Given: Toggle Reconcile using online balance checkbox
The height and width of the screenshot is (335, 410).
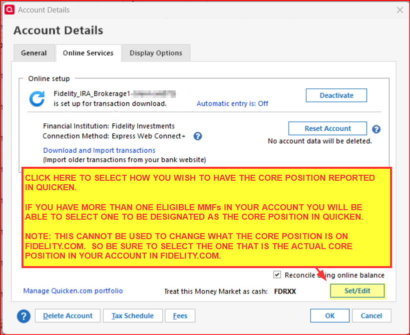Looking at the screenshot, I should pyautogui.click(x=277, y=275).
